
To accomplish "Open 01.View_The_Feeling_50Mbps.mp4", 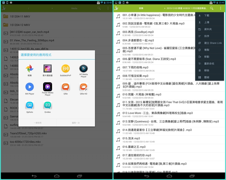I will tap(56, 42).
